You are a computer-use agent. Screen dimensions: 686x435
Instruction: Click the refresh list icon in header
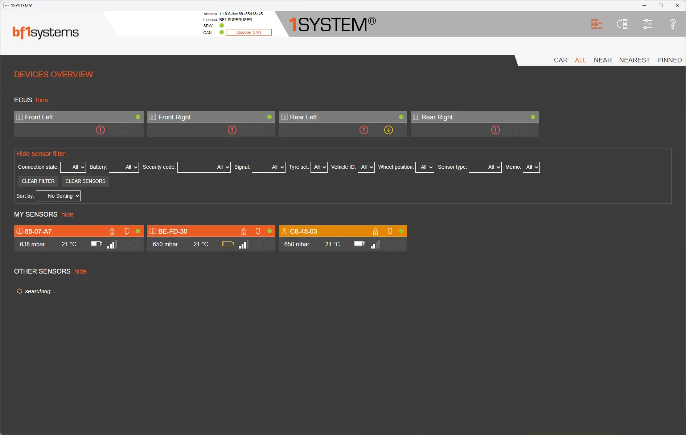(622, 24)
